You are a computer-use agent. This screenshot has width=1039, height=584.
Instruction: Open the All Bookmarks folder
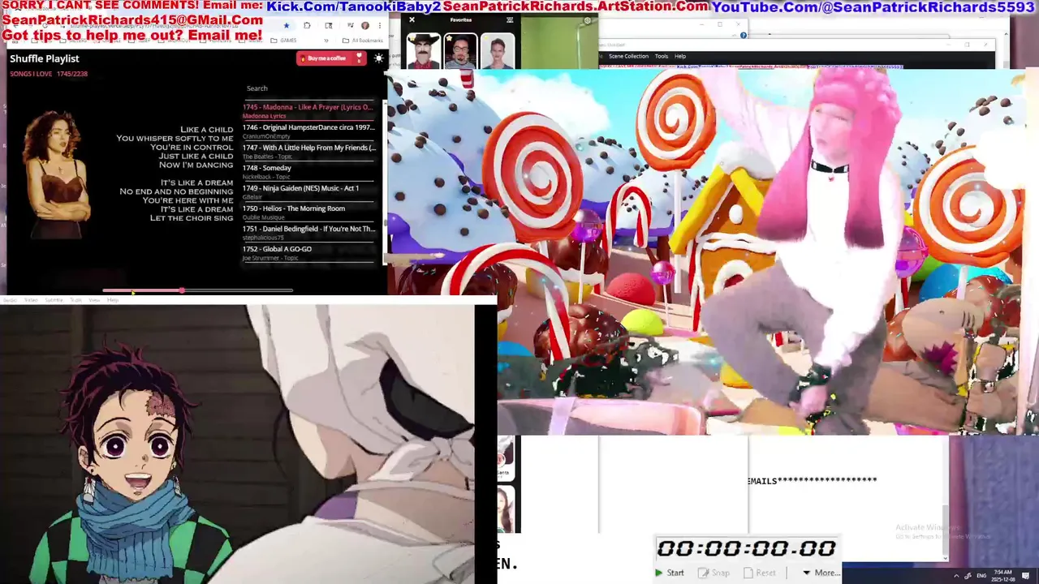pos(363,40)
